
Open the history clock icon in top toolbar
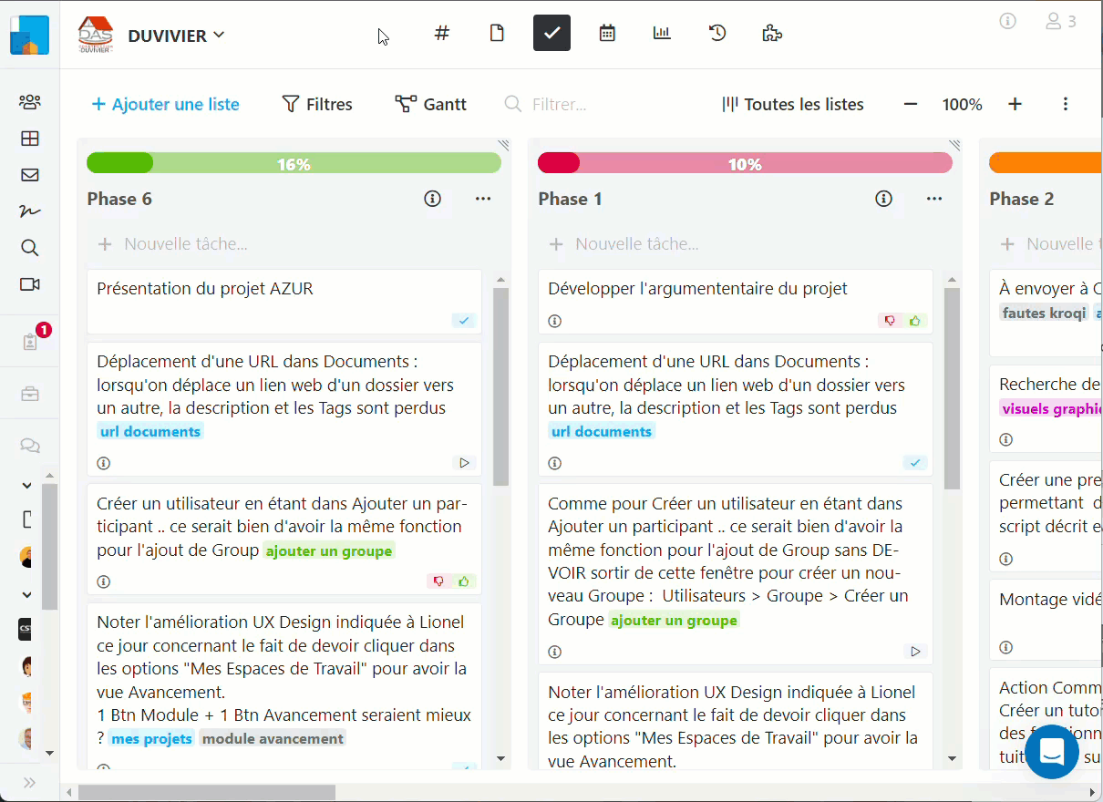coord(717,34)
